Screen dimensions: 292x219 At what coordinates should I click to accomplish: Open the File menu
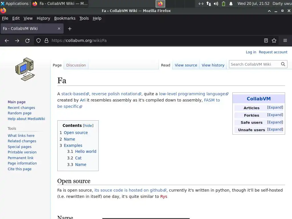coord(5,18)
